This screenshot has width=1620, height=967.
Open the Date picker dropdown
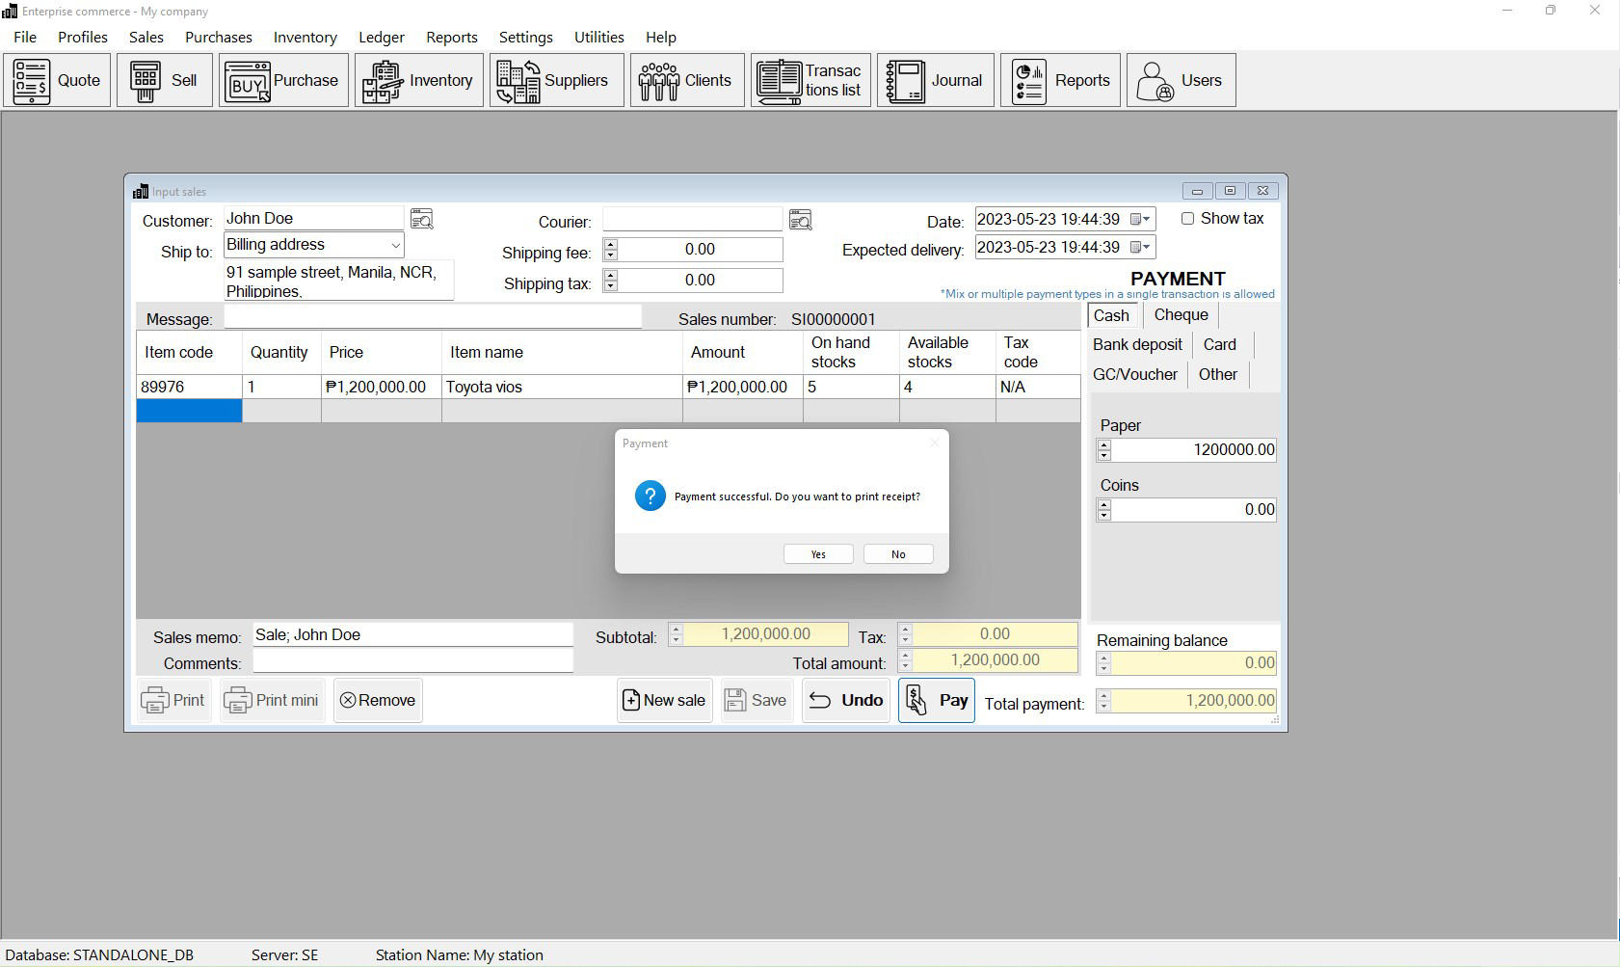point(1145,219)
